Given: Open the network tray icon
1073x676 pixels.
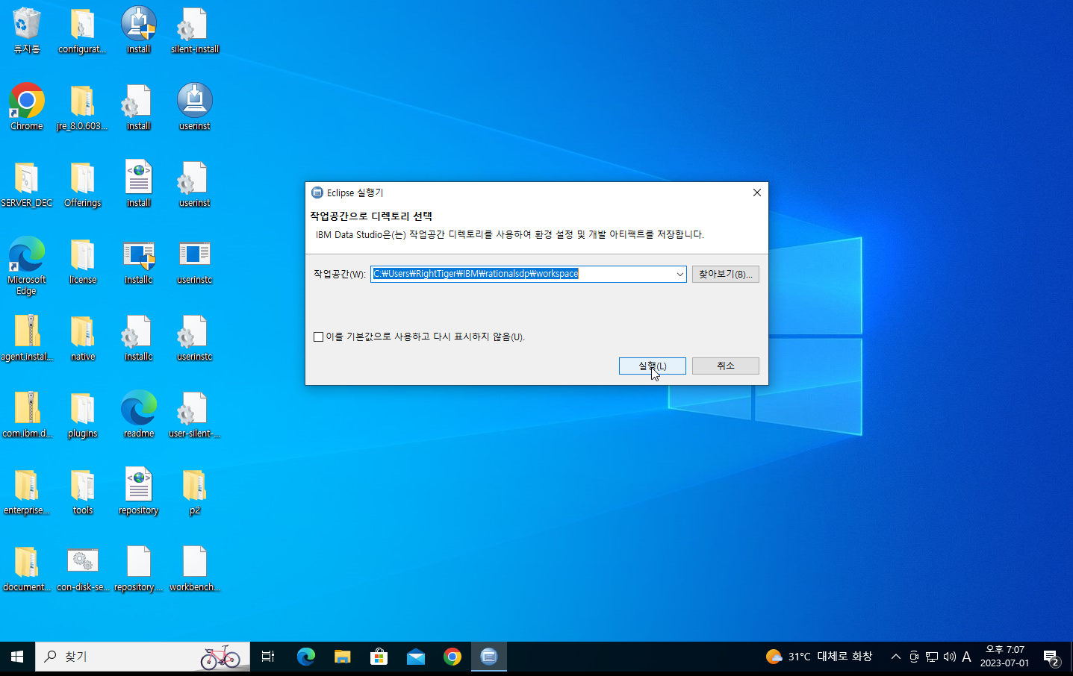Looking at the screenshot, I should point(932,657).
